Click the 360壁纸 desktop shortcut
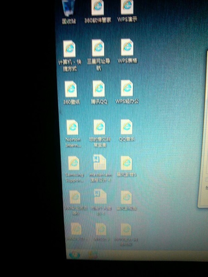The image size is (208, 277). [71, 89]
